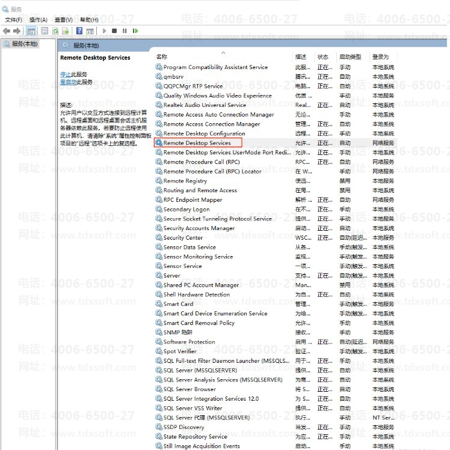Viewport: 450px width, 450px height.
Task: Select 服务(本地) node in left tree
Action: (x=21, y=44)
